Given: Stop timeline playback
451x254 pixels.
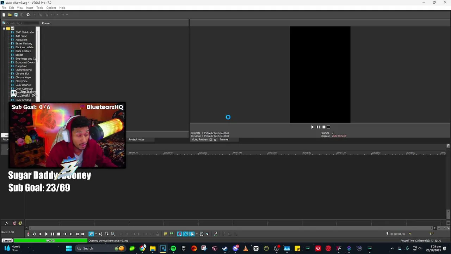Looking at the screenshot, I should click(58, 234).
